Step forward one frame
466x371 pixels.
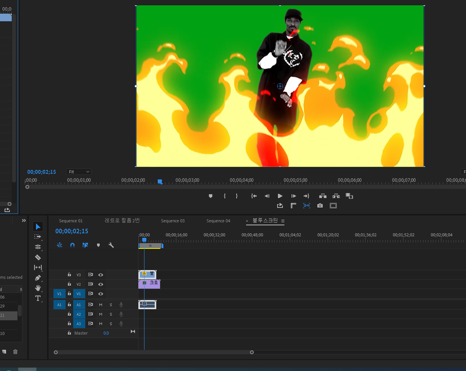point(293,196)
